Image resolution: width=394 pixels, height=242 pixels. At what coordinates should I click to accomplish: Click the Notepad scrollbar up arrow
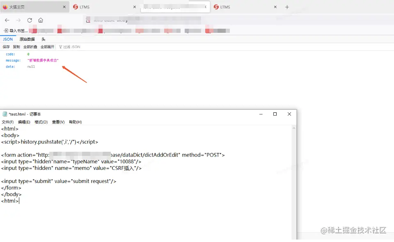(x=294, y=128)
